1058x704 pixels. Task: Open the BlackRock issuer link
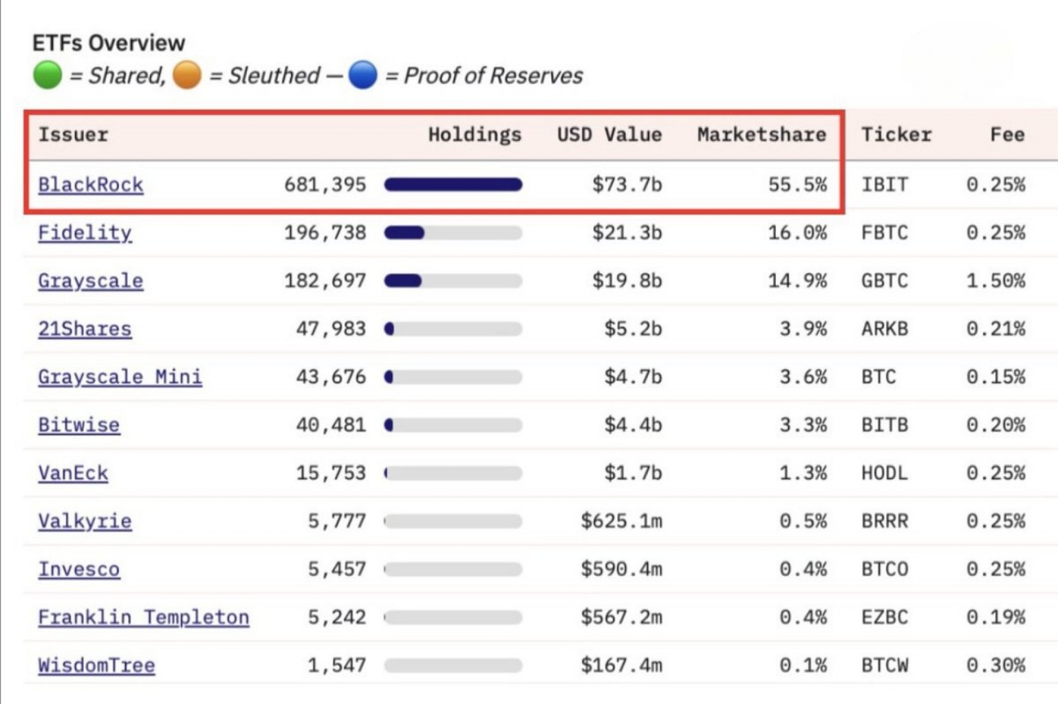coord(91,185)
